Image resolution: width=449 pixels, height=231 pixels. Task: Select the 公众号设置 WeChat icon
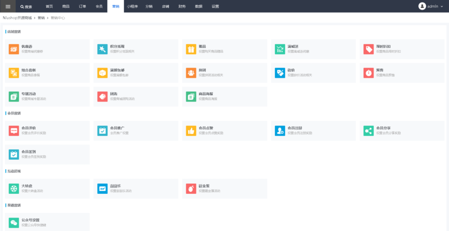(14, 223)
